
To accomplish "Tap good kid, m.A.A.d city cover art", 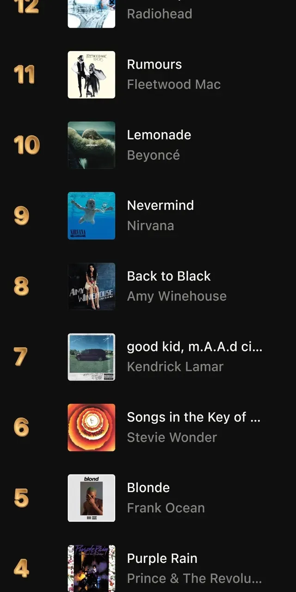I will pyautogui.click(x=92, y=357).
